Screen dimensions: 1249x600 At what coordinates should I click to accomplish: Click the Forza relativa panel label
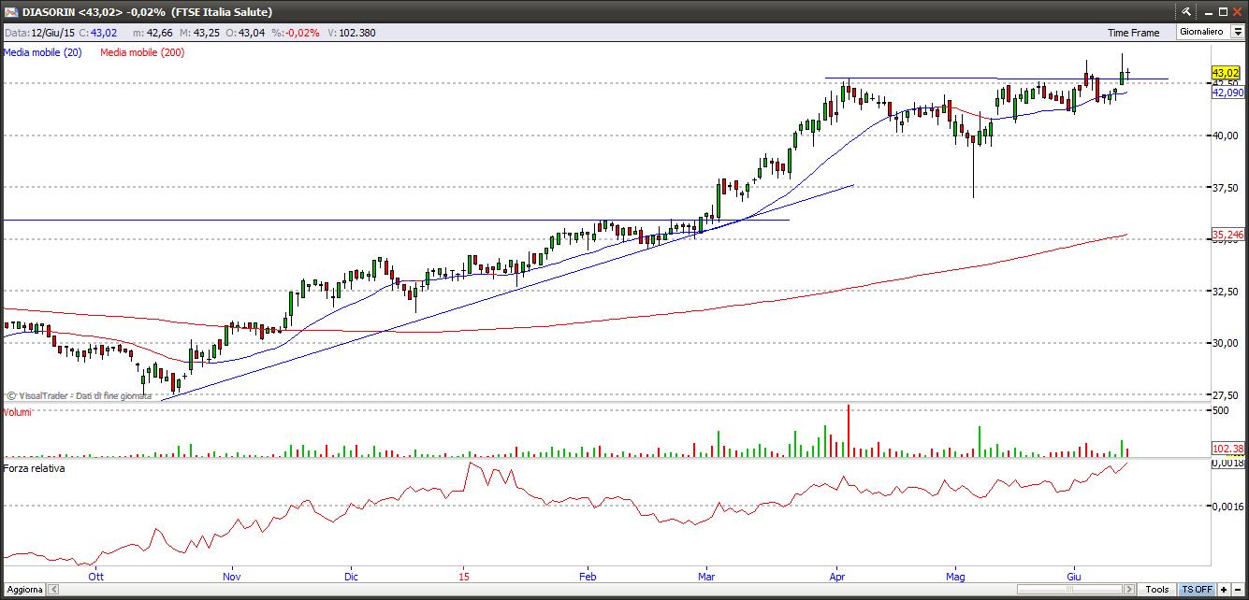35,468
